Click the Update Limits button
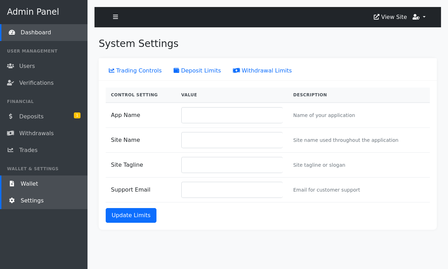Image resolution: width=448 pixels, height=269 pixels. click(x=131, y=215)
